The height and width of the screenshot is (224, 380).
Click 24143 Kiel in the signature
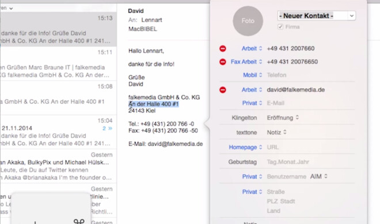pyautogui.click(x=142, y=111)
